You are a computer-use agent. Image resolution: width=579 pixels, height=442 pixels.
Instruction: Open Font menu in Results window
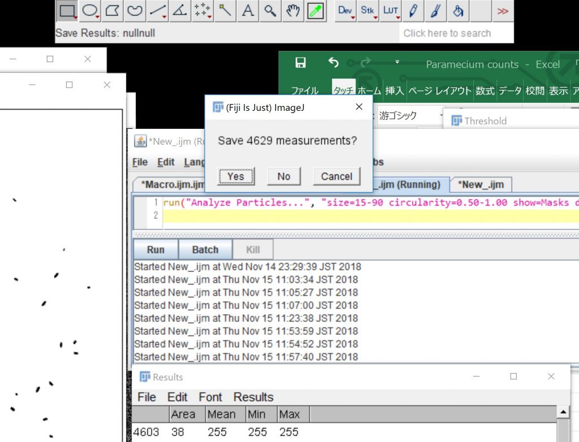tap(210, 397)
